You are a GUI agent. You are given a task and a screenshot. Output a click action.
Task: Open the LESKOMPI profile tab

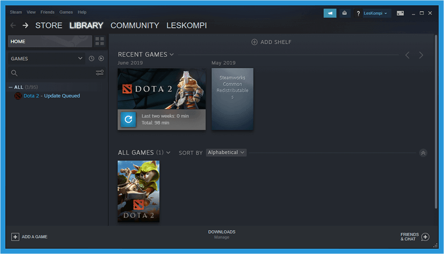click(x=186, y=25)
